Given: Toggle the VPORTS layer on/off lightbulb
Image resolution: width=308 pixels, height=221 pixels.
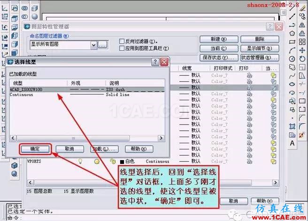Looking at the screenshot, I should pyautogui.click(x=80, y=161).
